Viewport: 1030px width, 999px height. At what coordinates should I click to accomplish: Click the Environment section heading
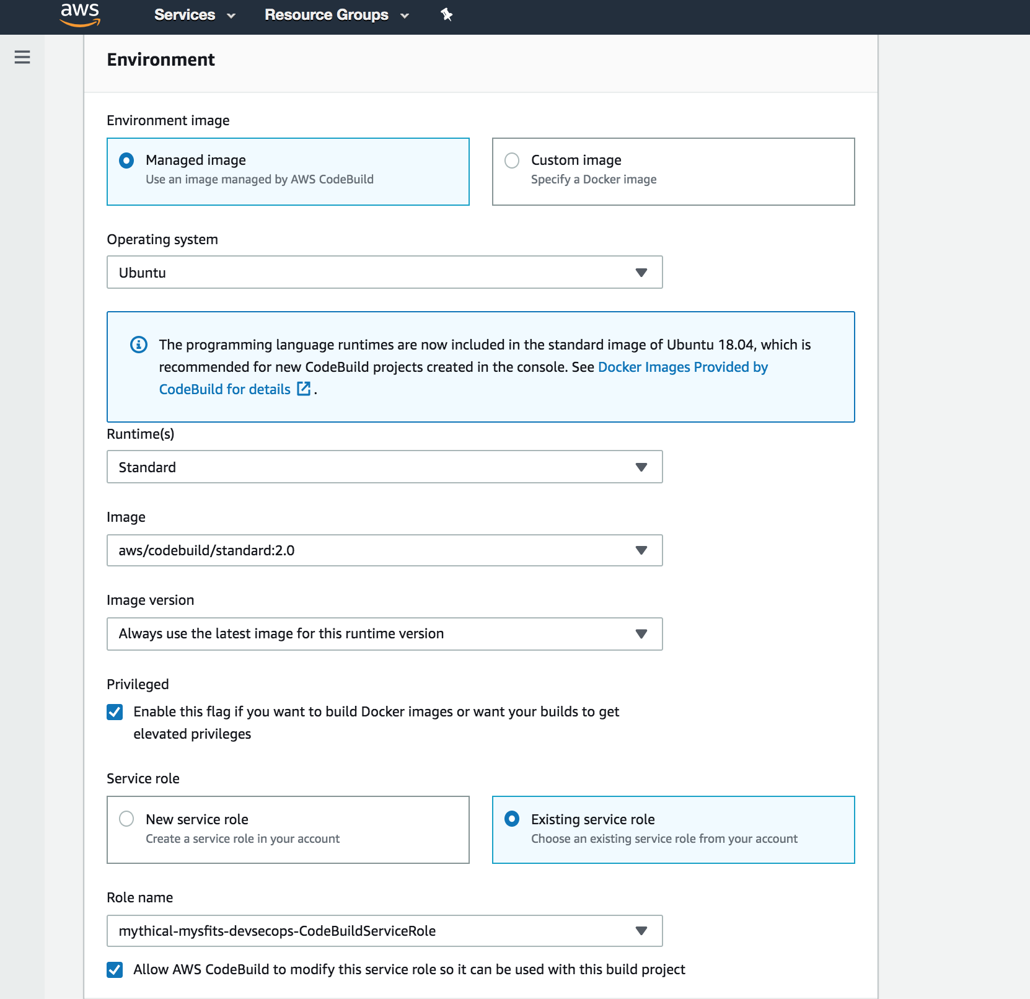click(x=161, y=59)
